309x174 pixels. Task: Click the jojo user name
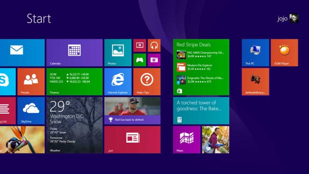pyautogui.click(x=282, y=18)
